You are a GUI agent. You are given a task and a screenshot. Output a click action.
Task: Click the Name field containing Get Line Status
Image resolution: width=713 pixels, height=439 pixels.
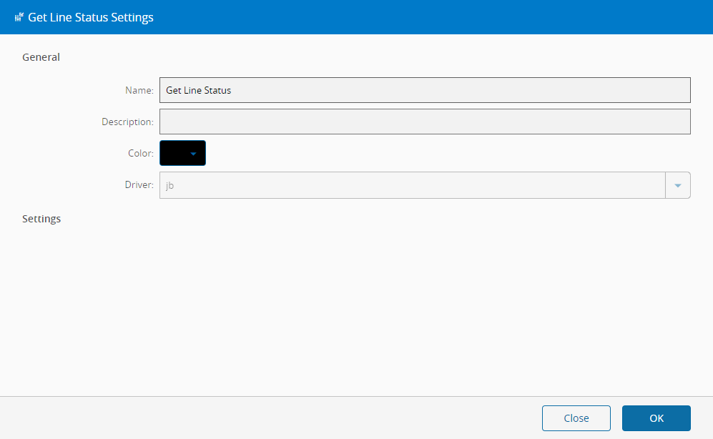coord(425,90)
